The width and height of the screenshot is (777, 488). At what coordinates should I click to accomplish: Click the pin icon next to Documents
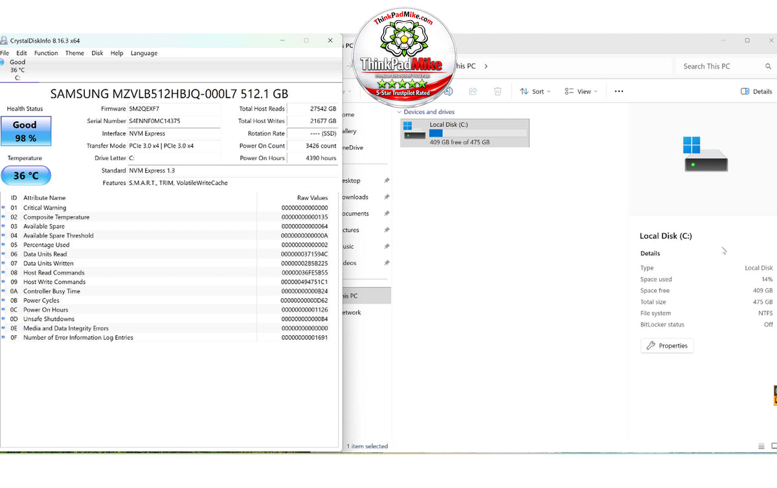tap(387, 214)
